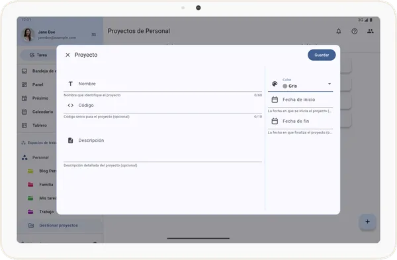Screen dimensions: 397x260
Task: Open Panel in the sidebar
Action: tap(37, 84)
